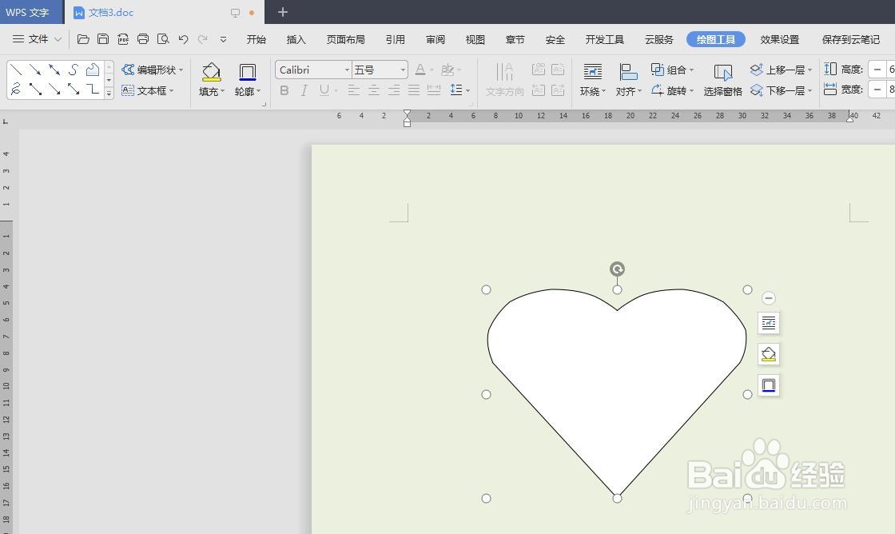Click the Undo arrow icon

click(x=183, y=39)
